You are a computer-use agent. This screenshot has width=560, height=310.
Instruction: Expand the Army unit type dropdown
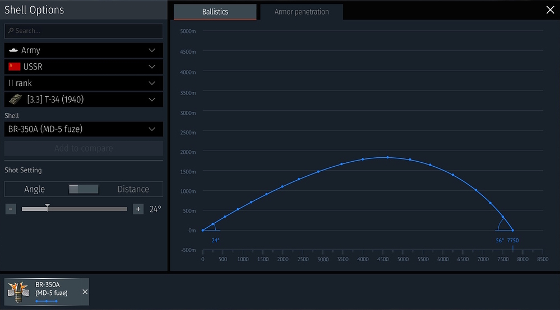point(151,50)
